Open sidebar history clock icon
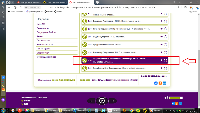The width and height of the screenshot is (200, 113). click(3, 7)
